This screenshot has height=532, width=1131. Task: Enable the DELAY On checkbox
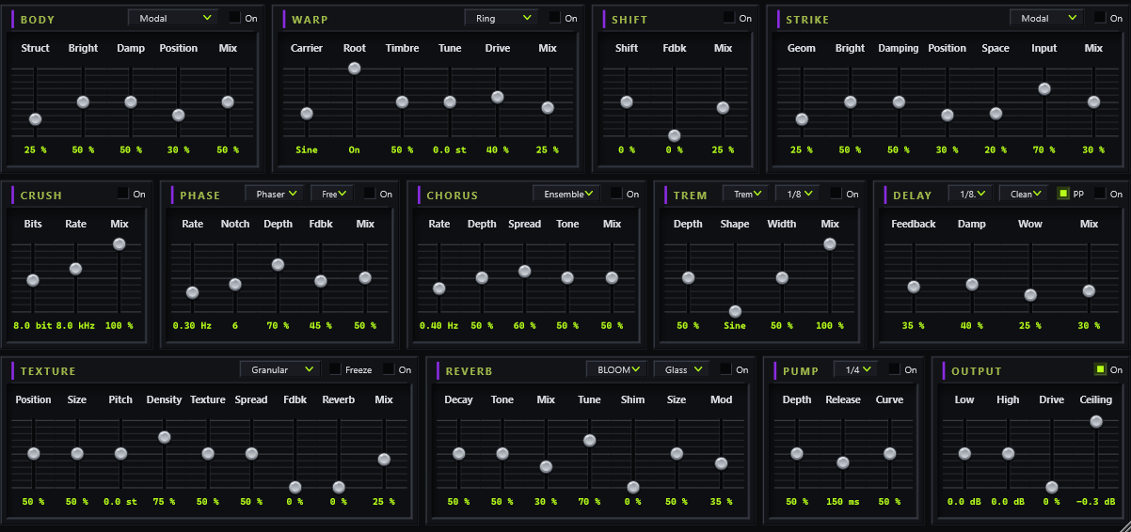pyautogui.click(x=1099, y=194)
